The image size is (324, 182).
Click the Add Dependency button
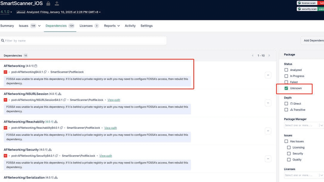tap(313, 41)
